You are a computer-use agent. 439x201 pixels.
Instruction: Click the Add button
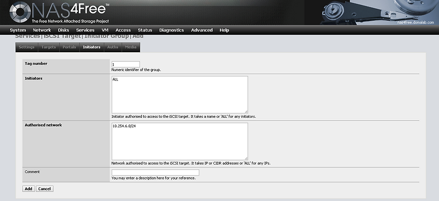(x=29, y=189)
